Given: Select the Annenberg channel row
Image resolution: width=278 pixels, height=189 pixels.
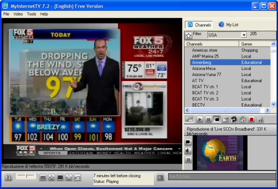Looking at the screenshot, I should [230, 63].
